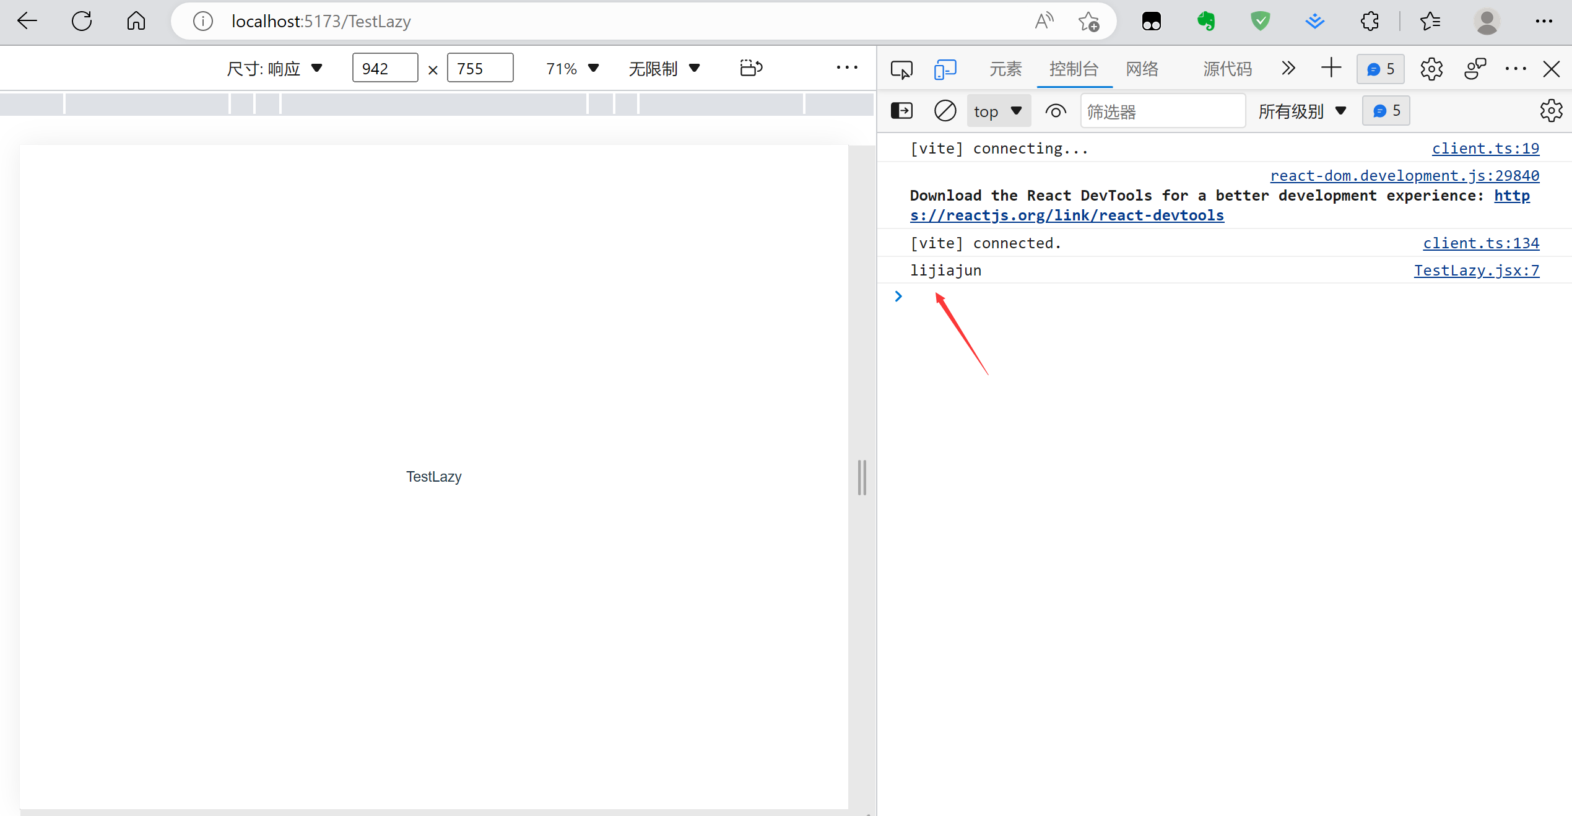Screen dimensions: 1572x816
Task: Switch to the 源代码 tab
Action: click(x=1228, y=69)
